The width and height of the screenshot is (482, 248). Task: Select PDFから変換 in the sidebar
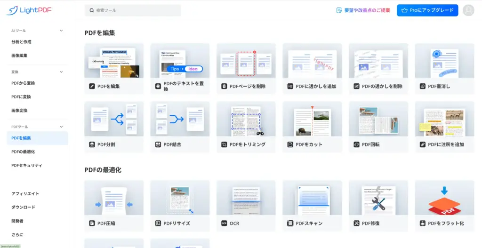click(x=23, y=83)
